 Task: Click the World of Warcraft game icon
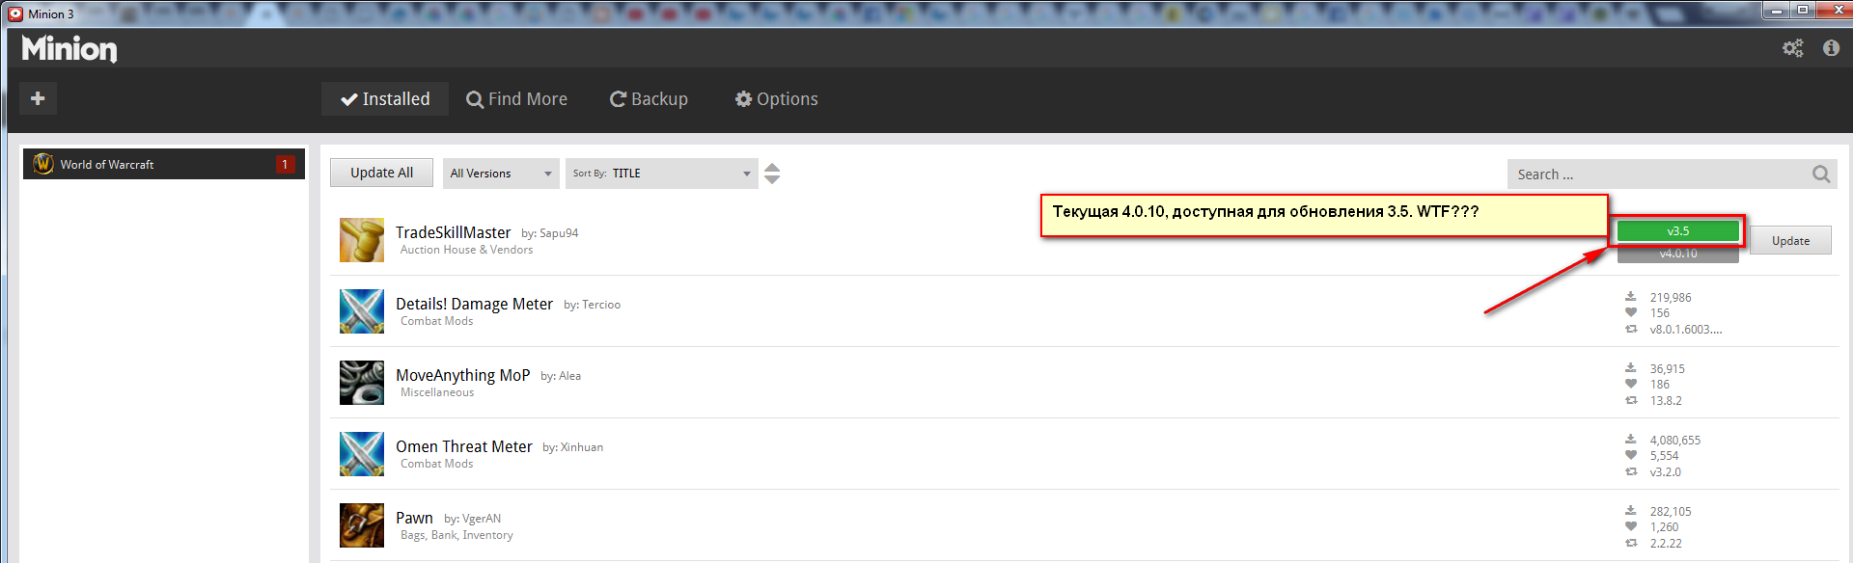[x=43, y=164]
